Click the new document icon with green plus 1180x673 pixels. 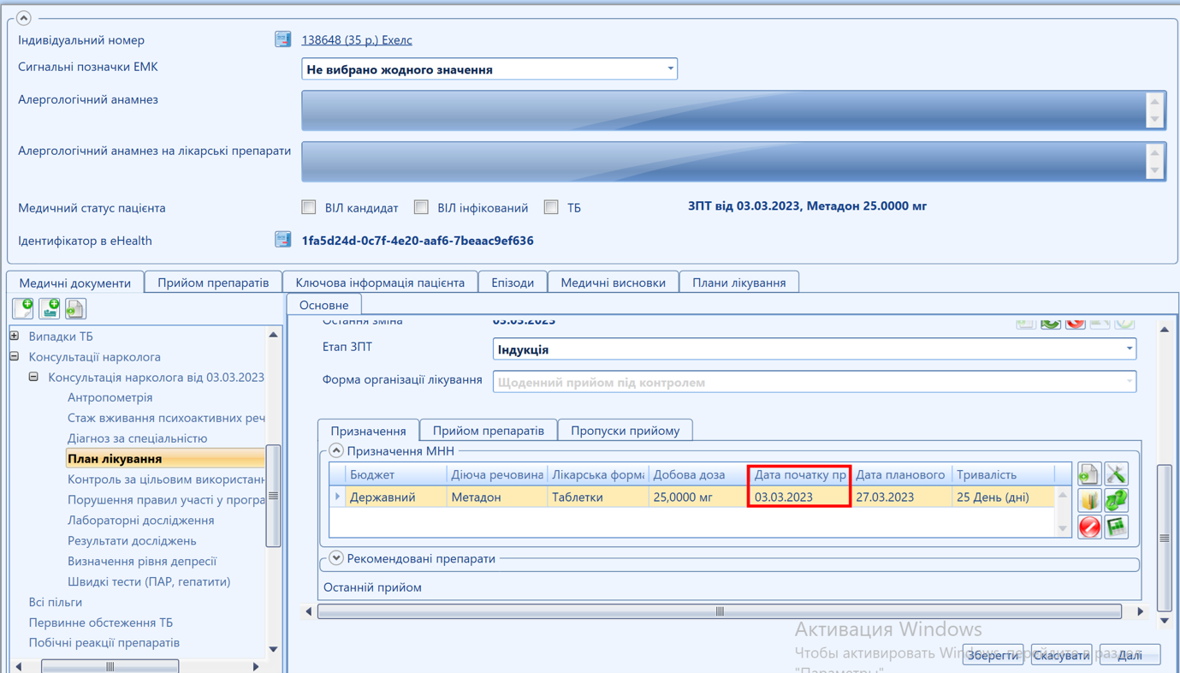23,308
